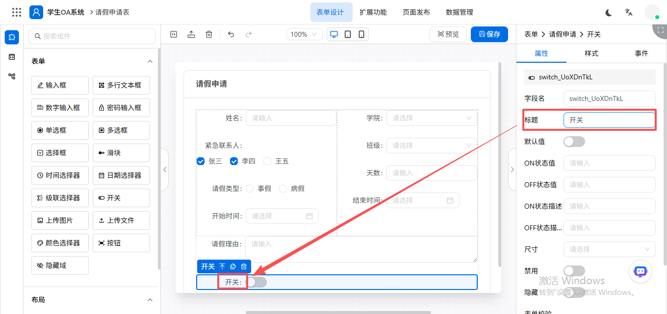667x314 pixels.
Task: Click the 保存 button
Action: [x=489, y=34]
